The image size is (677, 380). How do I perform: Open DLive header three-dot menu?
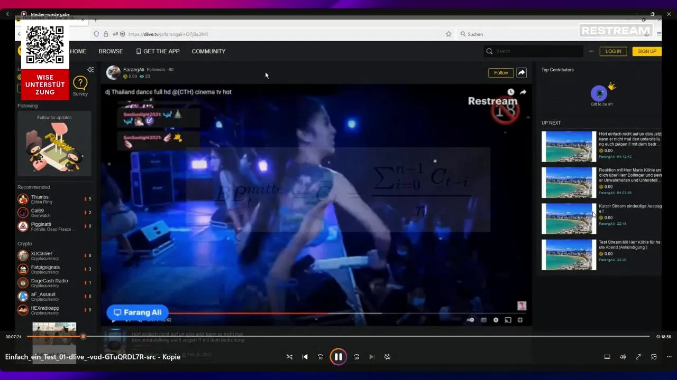pyautogui.click(x=591, y=51)
